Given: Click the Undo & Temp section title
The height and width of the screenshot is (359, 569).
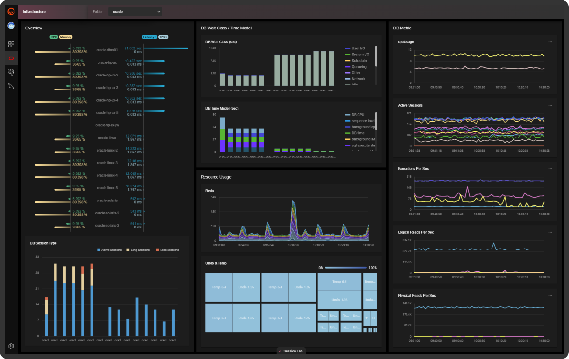Looking at the screenshot, I should click(216, 263).
